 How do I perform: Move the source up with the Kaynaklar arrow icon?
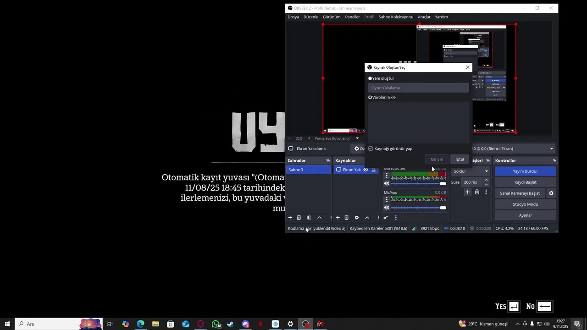coord(367,218)
